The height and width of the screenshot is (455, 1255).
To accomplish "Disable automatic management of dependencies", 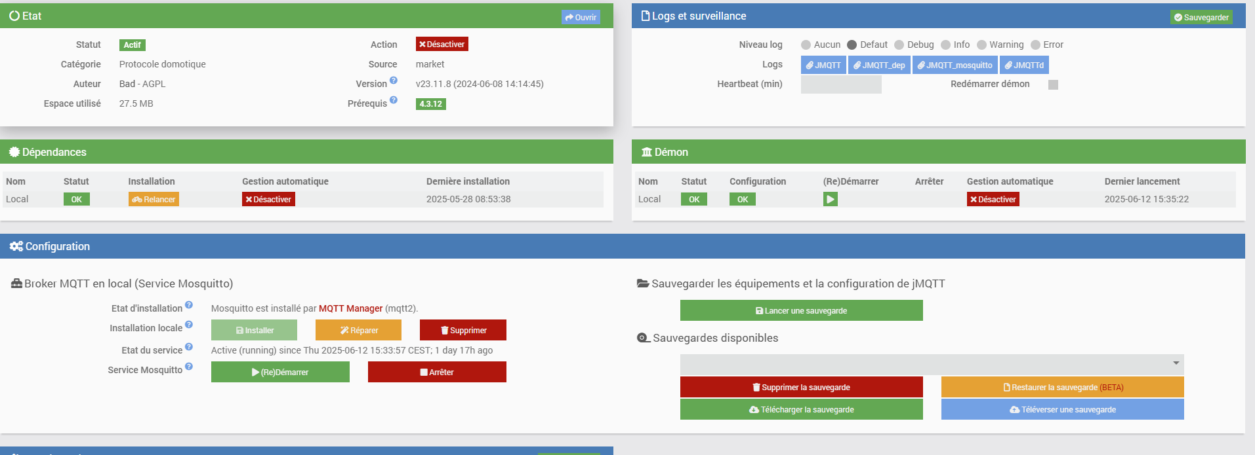I will tap(268, 199).
